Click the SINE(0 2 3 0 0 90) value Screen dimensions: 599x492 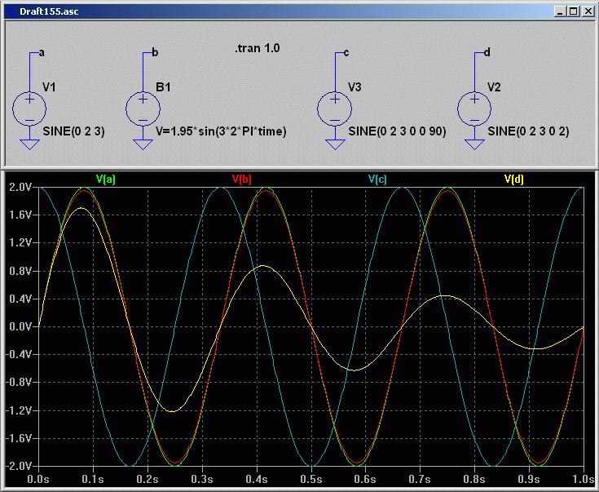(398, 131)
